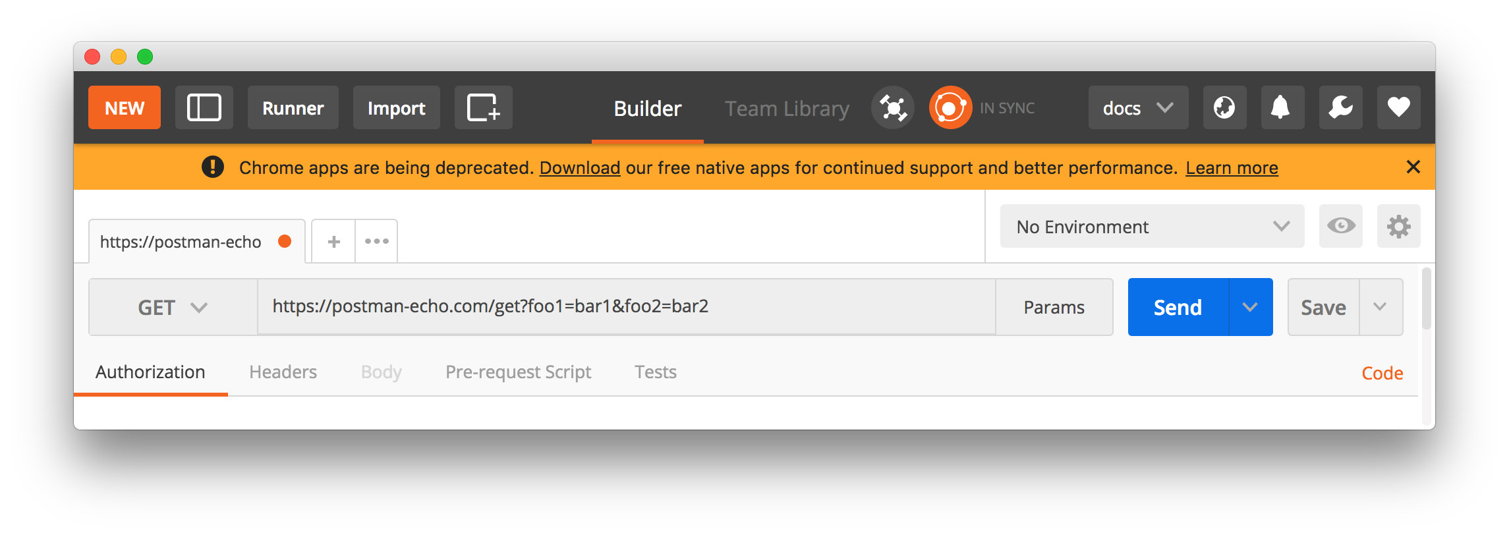Image resolution: width=1509 pixels, height=535 pixels.
Task: Open the wrench settings icon
Action: [x=1340, y=107]
